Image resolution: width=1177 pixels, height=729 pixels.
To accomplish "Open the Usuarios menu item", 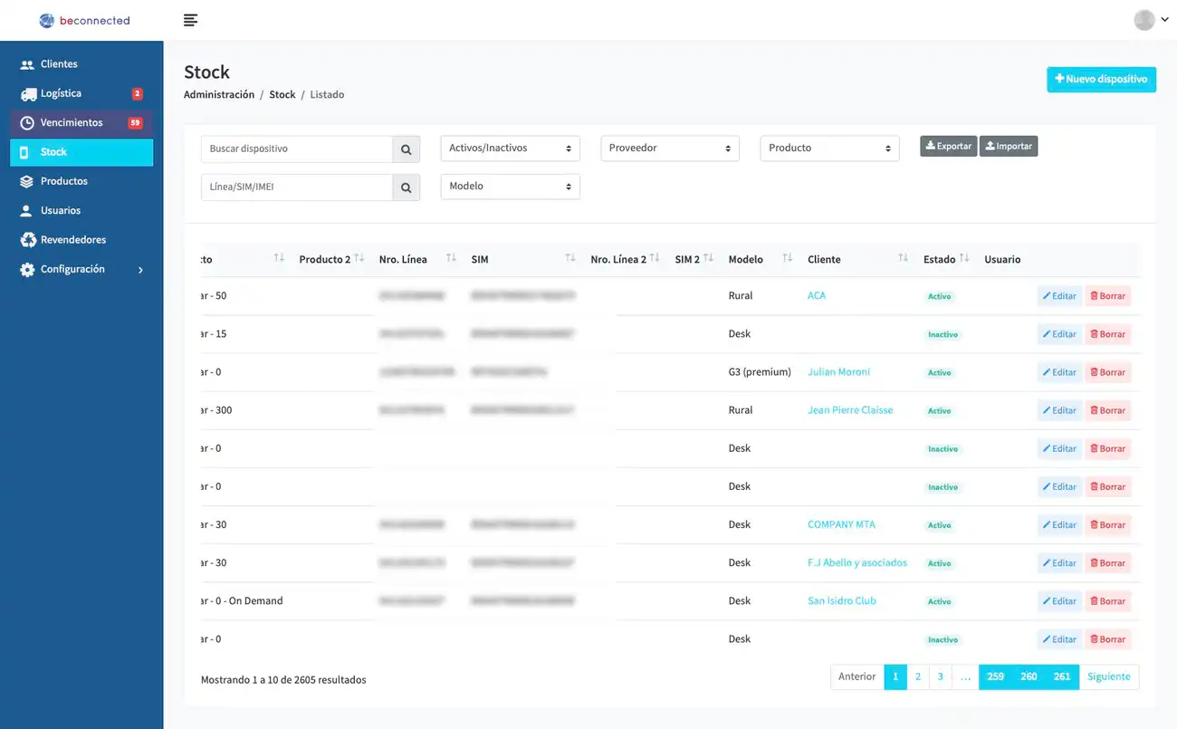I will [x=81, y=210].
